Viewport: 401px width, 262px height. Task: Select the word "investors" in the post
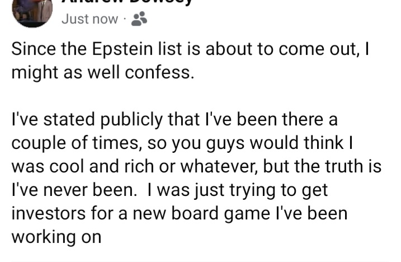tap(48, 213)
